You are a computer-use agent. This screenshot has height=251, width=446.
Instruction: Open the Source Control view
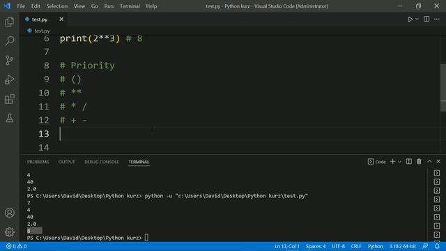(9, 61)
